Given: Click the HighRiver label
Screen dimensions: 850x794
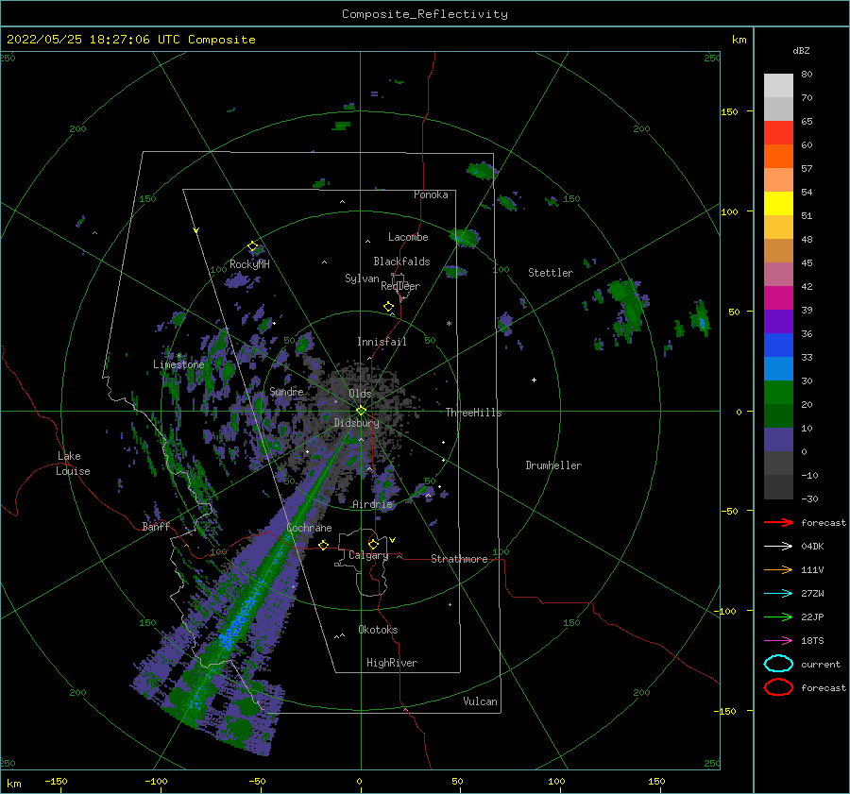Looking at the screenshot, I should pos(392,663).
